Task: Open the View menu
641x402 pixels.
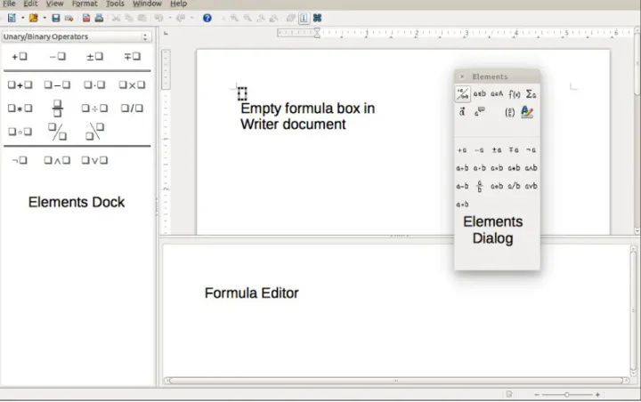Action: tap(54, 4)
